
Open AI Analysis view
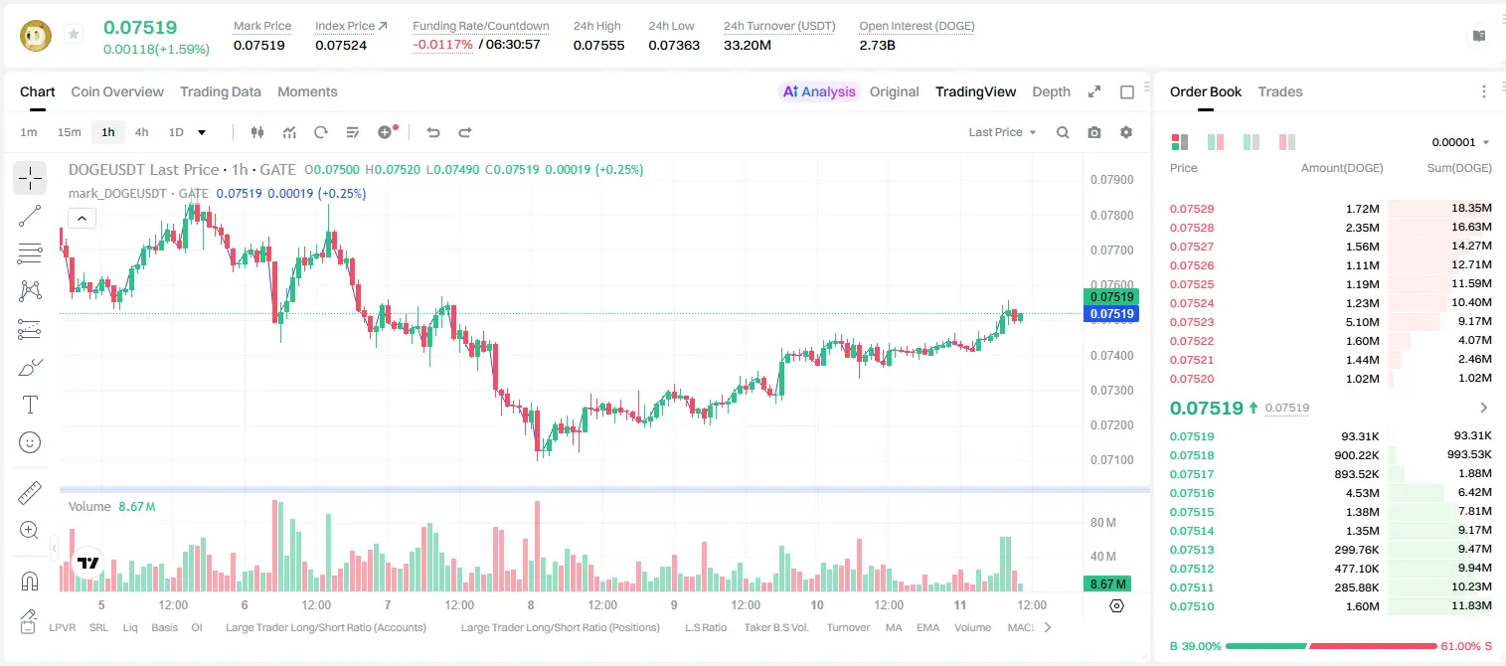[818, 91]
